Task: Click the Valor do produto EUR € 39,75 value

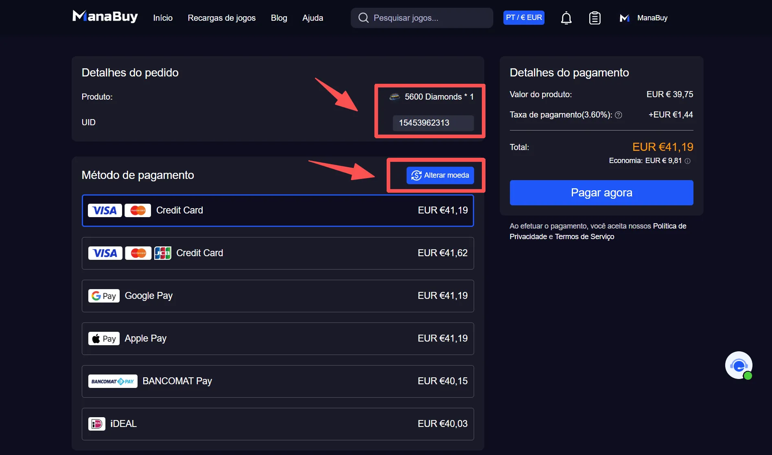Action: (x=669, y=94)
